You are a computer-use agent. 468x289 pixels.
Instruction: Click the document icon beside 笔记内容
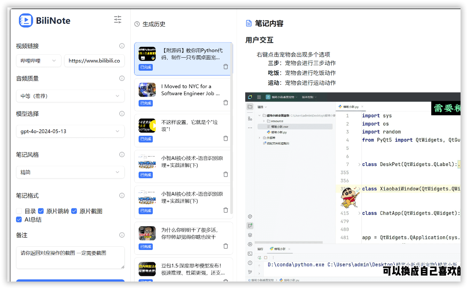[249, 23]
